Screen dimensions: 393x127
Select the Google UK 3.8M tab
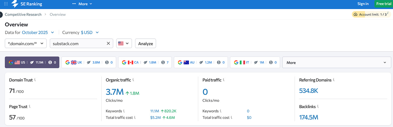click(89, 62)
